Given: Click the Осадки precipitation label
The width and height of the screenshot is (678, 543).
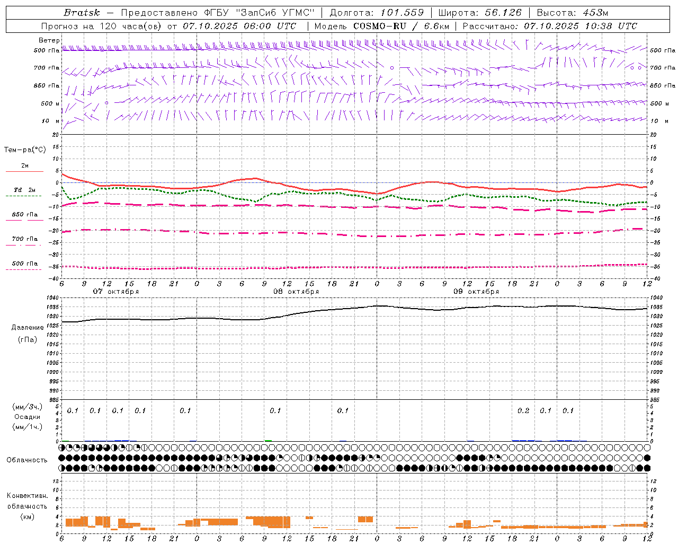Looking at the screenshot, I should point(28,417).
